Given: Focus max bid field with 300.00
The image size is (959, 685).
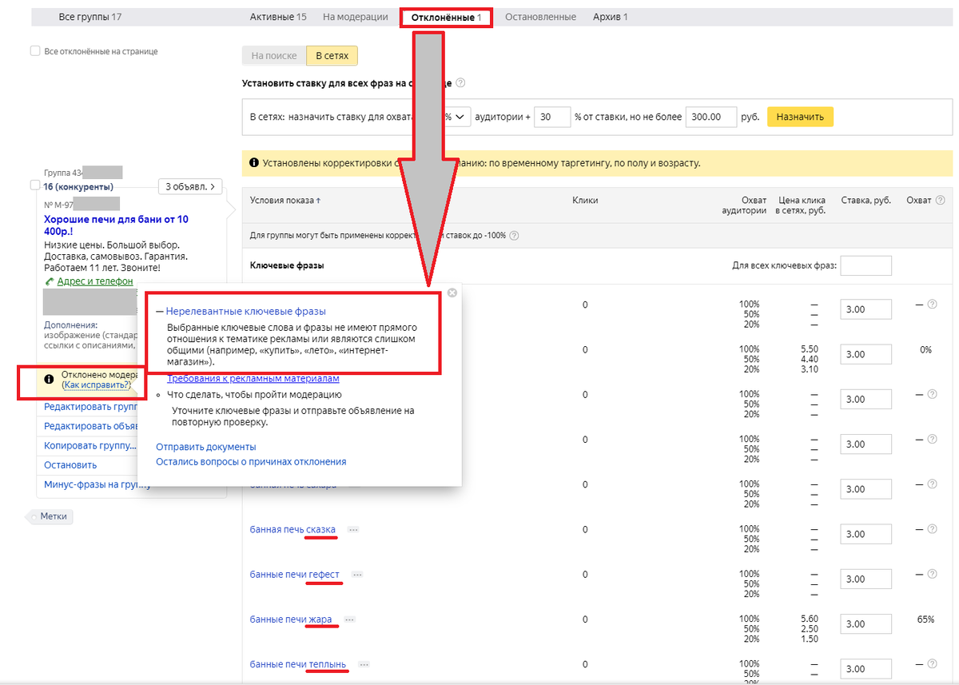Looking at the screenshot, I should click(x=710, y=117).
